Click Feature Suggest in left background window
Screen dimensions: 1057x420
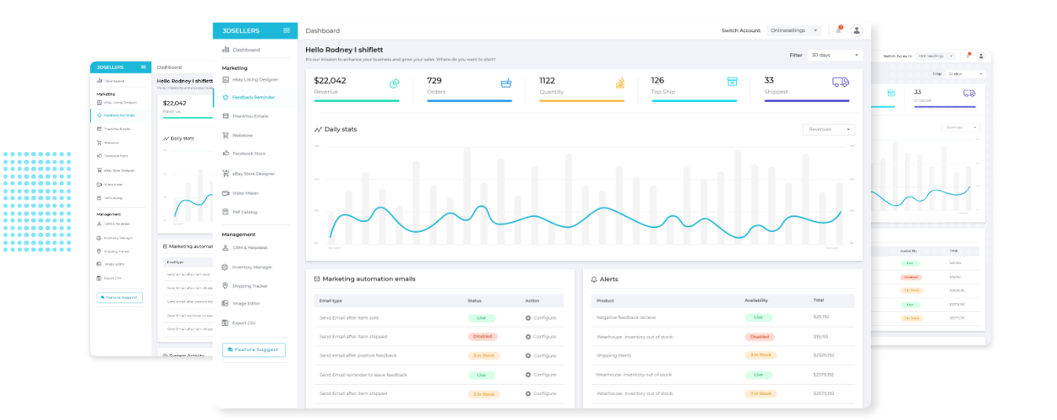(119, 299)
